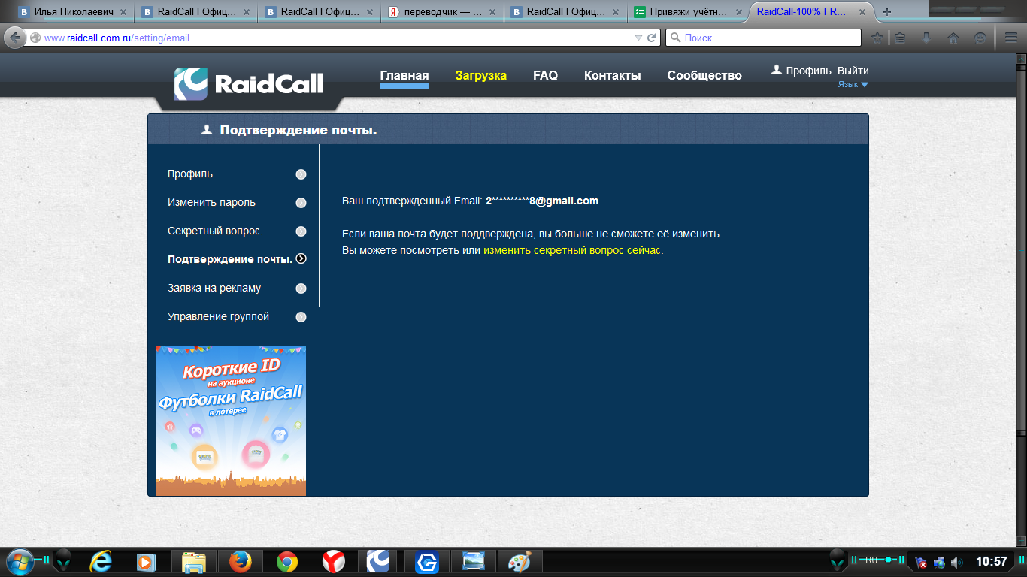
Task: Close the Илья Николаевич tab
Action: (123, 12)
